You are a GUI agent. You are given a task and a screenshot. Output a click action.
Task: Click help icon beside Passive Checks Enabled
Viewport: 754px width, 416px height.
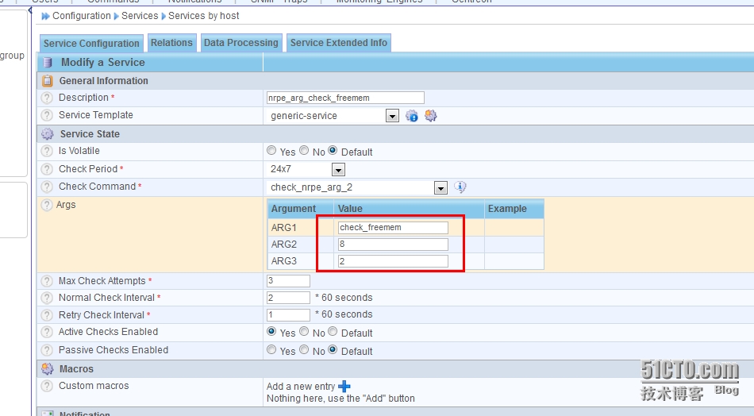(x=47, y=350)
